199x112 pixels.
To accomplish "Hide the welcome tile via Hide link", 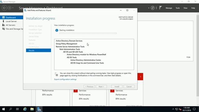I will click(x=188, y=57).
